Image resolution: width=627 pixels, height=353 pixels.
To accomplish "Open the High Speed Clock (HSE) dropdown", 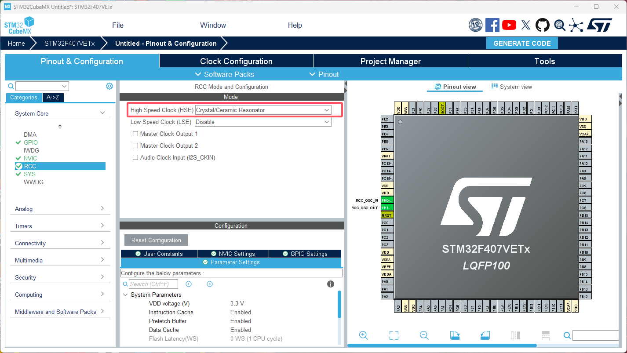I will point(263,110).
